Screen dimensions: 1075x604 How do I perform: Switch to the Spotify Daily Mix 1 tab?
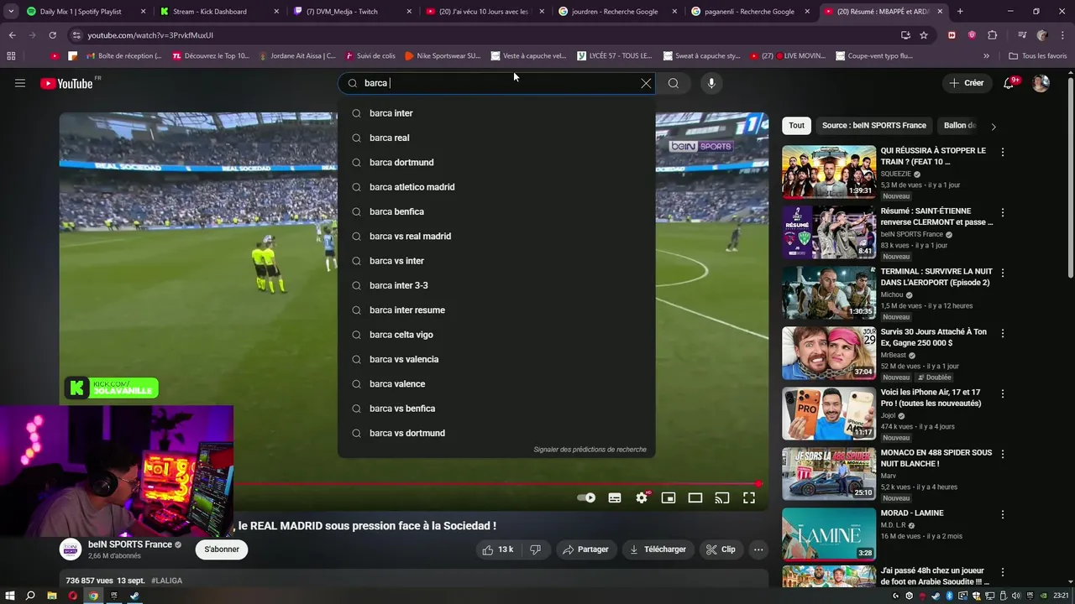[85, 12]
